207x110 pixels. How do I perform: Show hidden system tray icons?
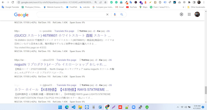tap(178, 107)
